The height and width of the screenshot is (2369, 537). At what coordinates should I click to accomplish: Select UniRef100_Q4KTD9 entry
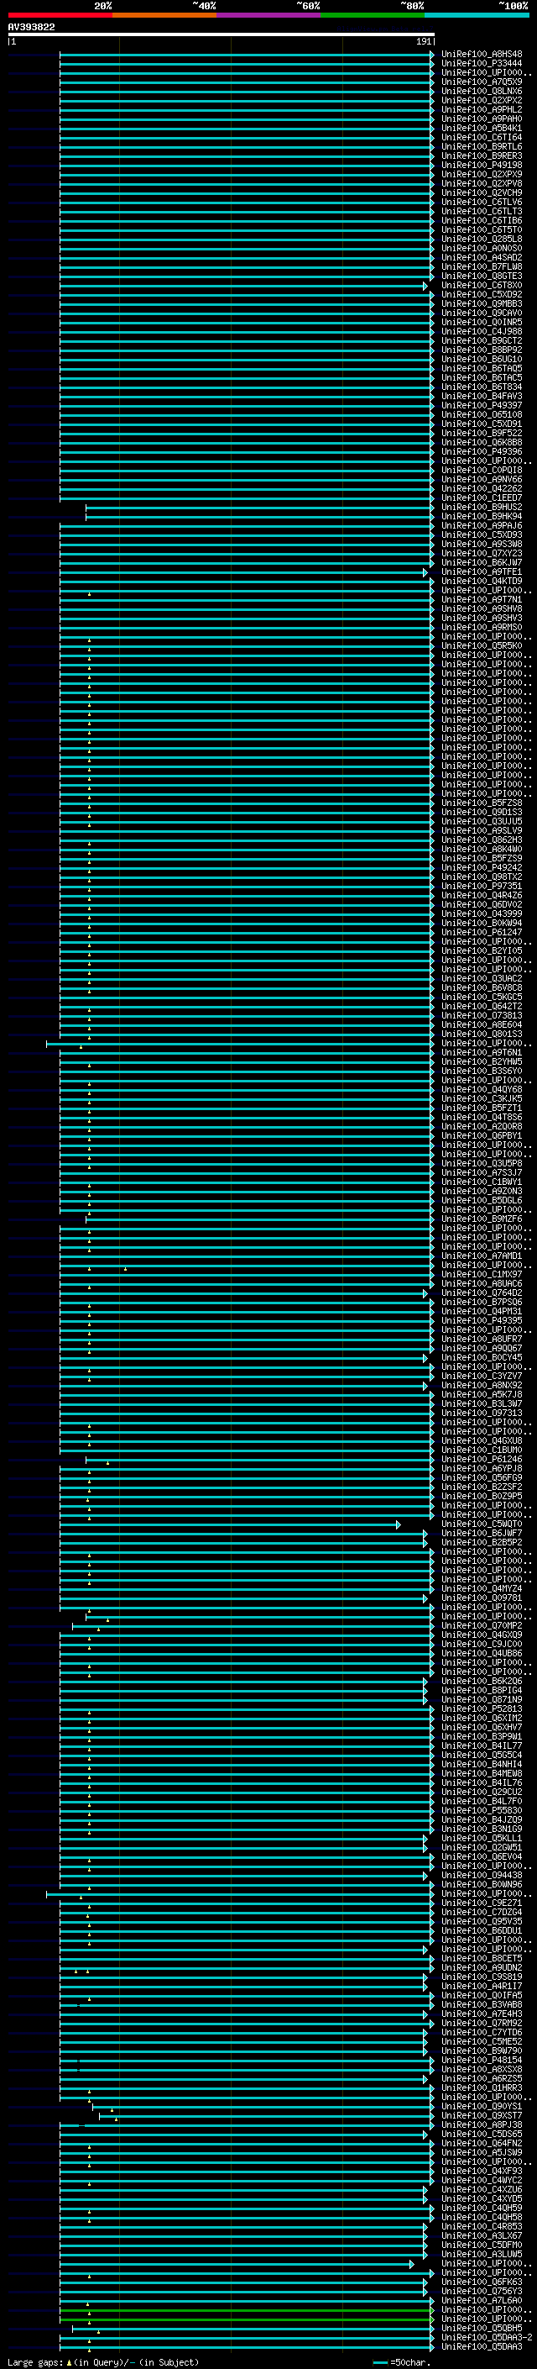pyautogui.click(x=482, y=582)
